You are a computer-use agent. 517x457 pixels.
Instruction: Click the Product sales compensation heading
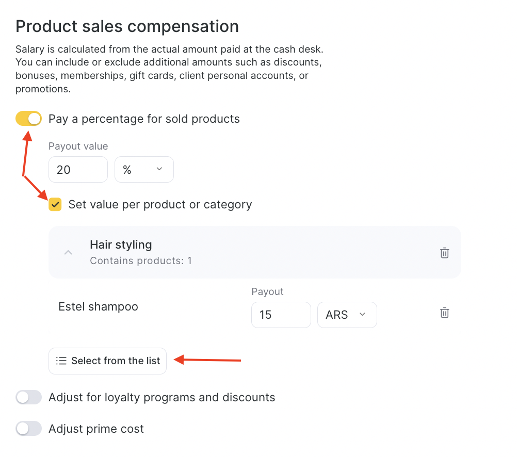[x=127, y=26]
